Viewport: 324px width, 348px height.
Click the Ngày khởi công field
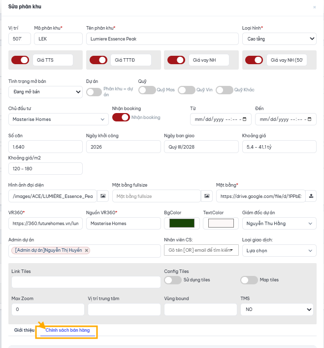124,147
